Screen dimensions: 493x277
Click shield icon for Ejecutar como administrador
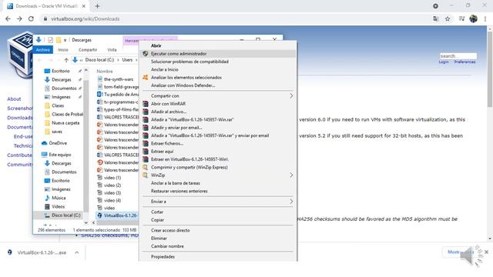click(146, 54)
